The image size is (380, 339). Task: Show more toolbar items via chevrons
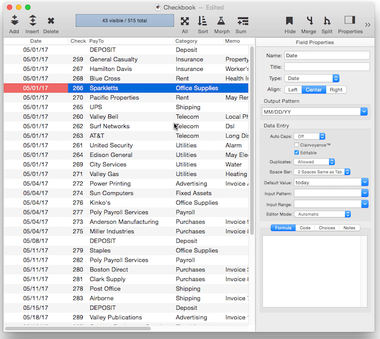pos(368,25)
